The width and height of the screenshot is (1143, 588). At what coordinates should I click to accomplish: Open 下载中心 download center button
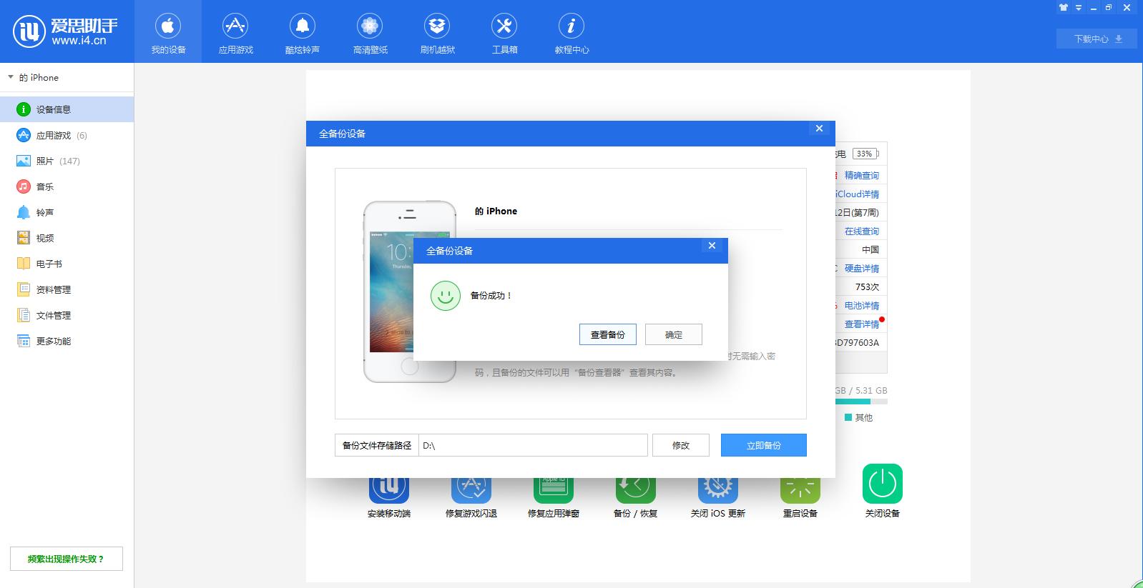[1097, 39]
